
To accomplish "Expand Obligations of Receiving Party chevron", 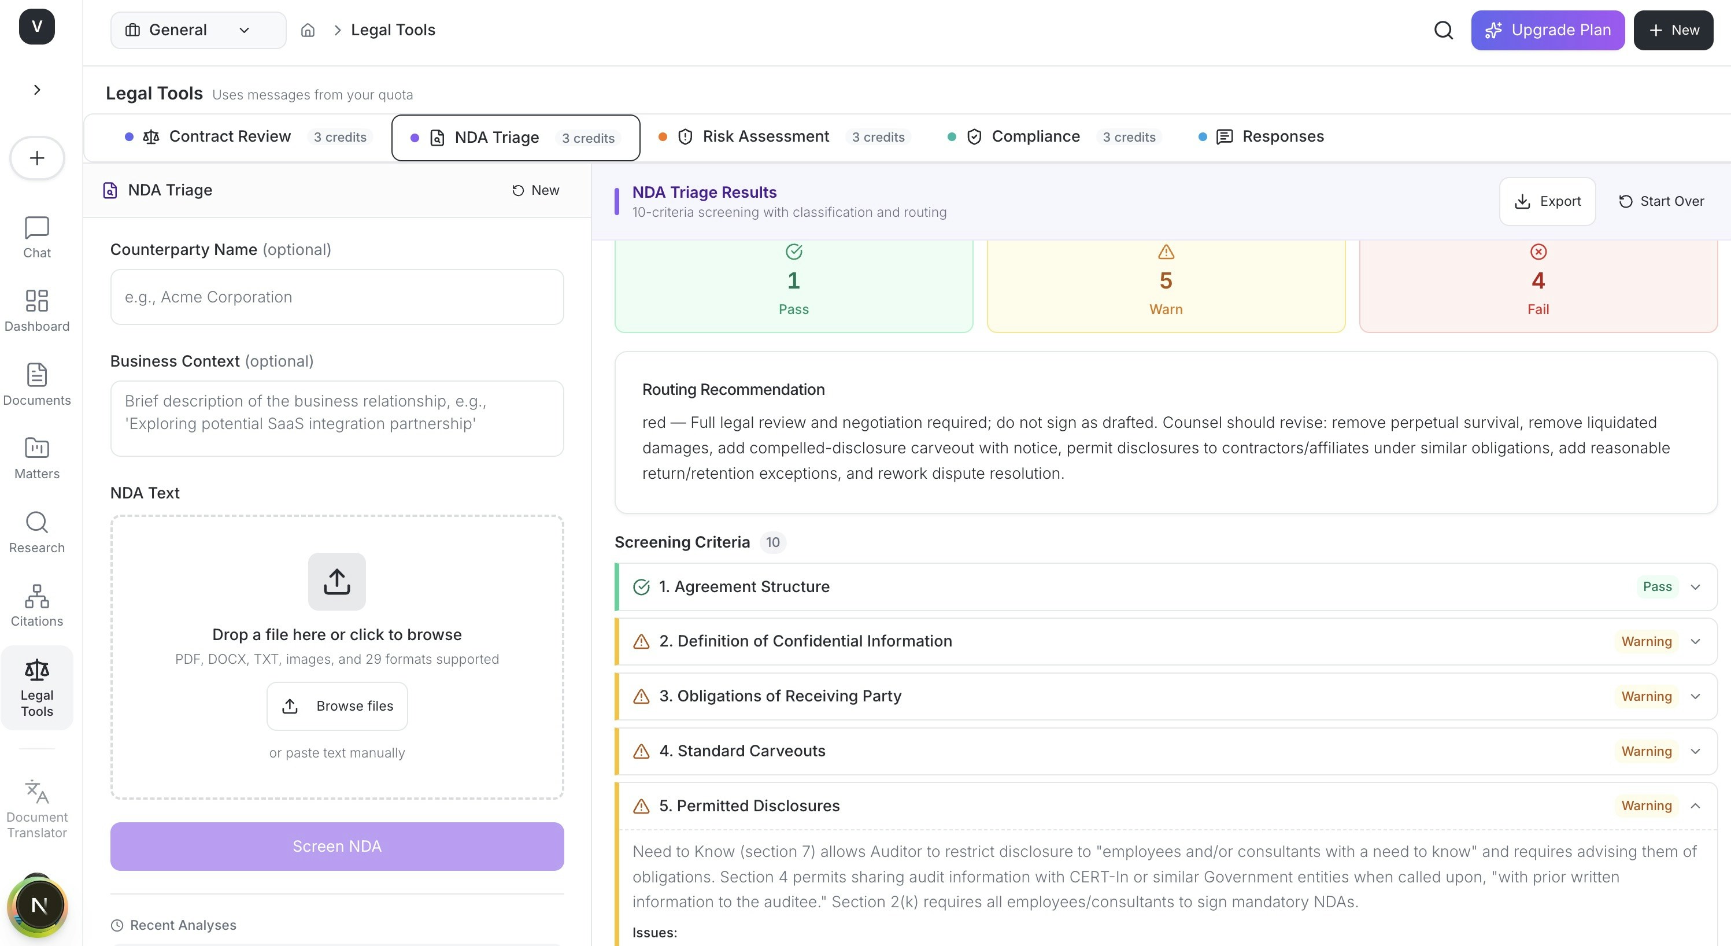I will pyautogui.click(x=1695, y=697).
